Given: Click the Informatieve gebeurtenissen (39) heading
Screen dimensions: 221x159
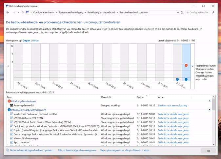Looking at the screenshot, I should (x=29, y=110).
